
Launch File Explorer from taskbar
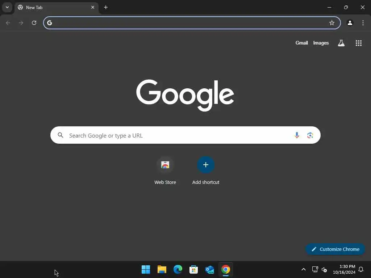pyautogui.click(x=162, y=269)
